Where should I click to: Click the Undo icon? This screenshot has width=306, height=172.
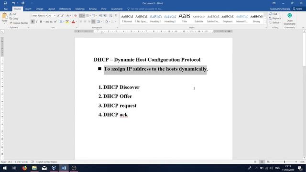pyautogui.click(x=13, y=3)
